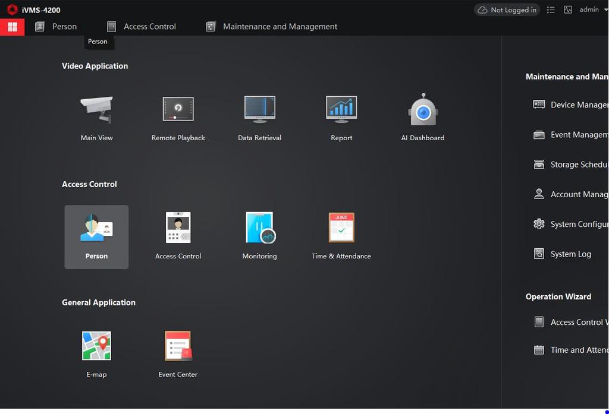Click the General Application heading
The width and height of the screenshot is (609, 414).
99,303
